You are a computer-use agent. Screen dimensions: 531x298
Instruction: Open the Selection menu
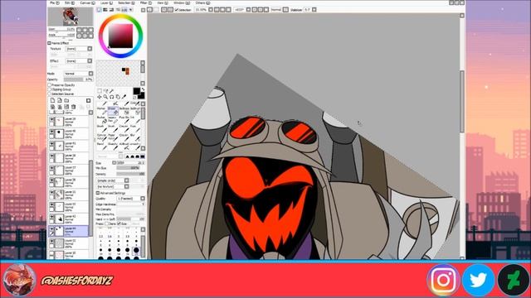126,3
